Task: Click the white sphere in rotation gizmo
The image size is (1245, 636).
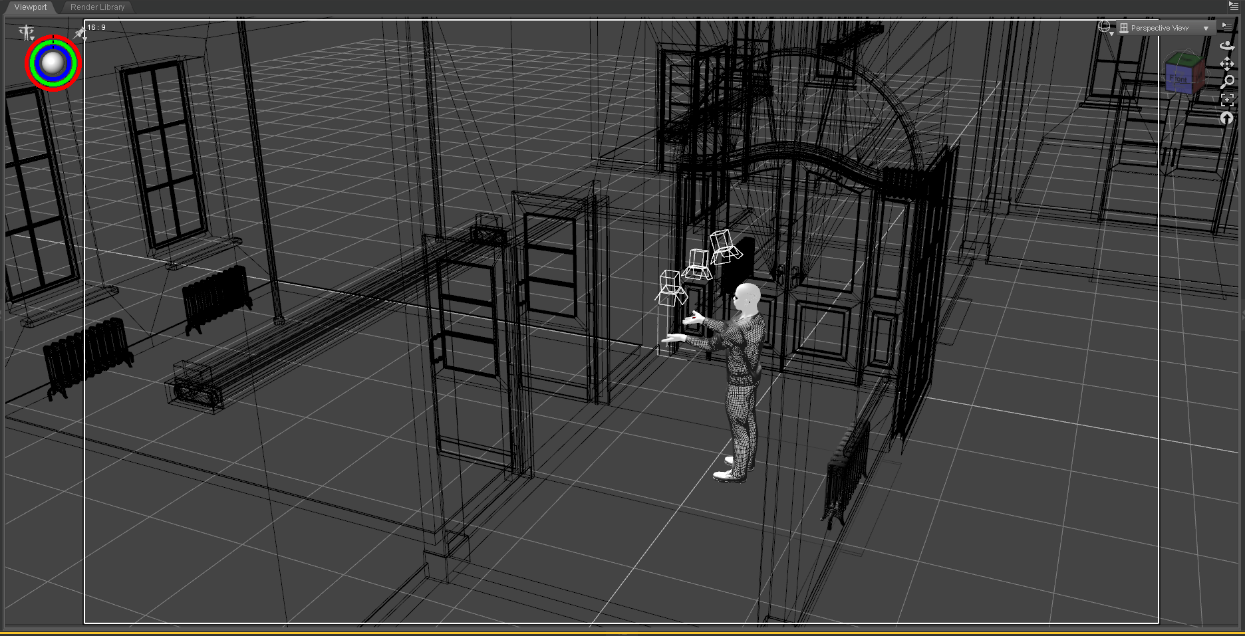Action: tap(53, 62)
